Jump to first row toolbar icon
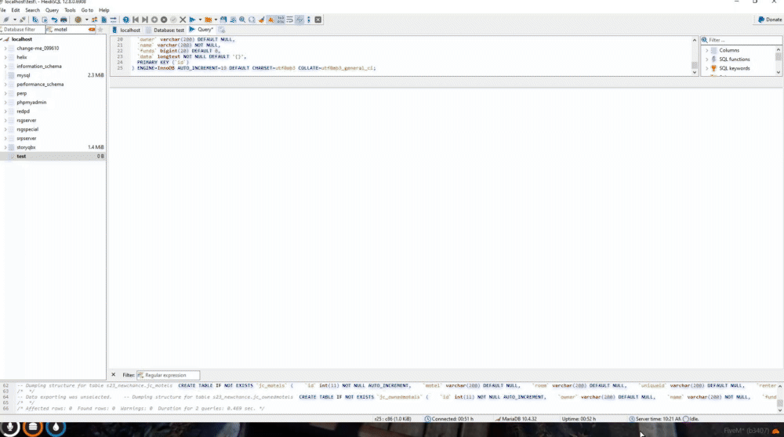The image size is (784, 437). point(136,20)
